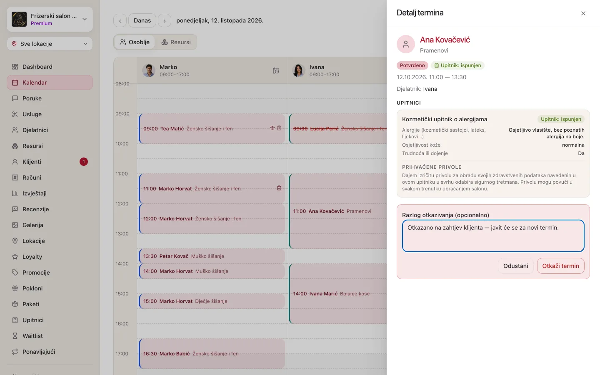Switch to the Resursi view tab
600x375 pixels.
pos(176,42)
